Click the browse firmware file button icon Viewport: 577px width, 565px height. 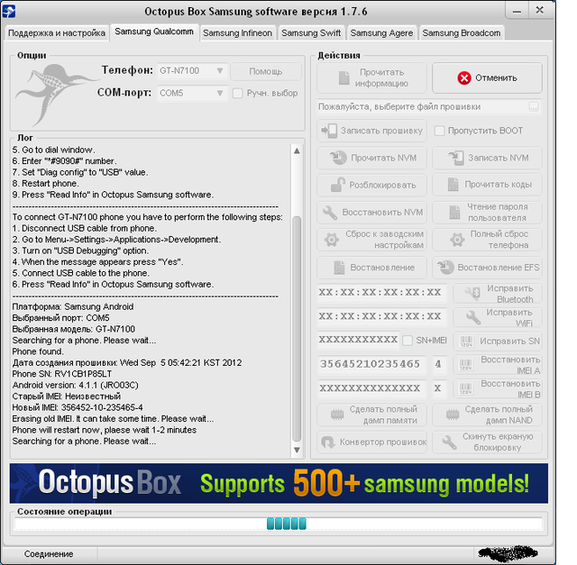coord(533,106)
